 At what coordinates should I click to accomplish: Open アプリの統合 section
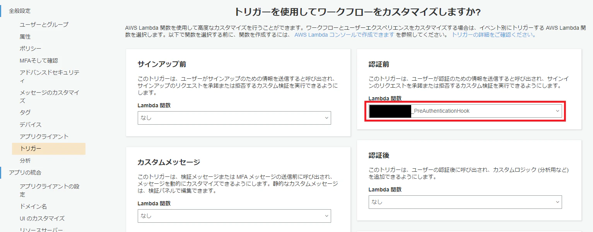(25, 173)
